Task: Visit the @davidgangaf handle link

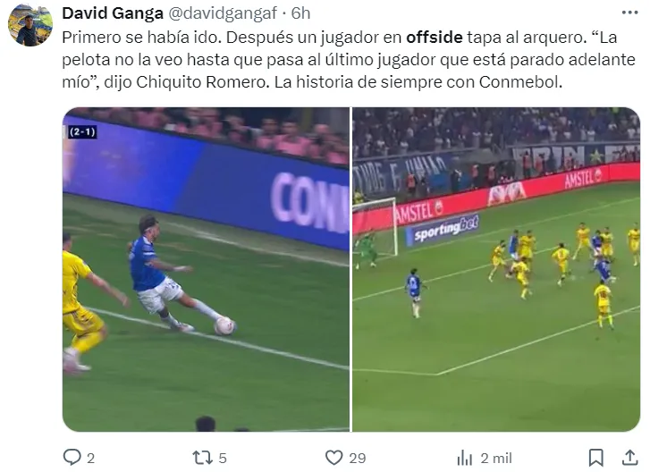Action: click(223, 13)
